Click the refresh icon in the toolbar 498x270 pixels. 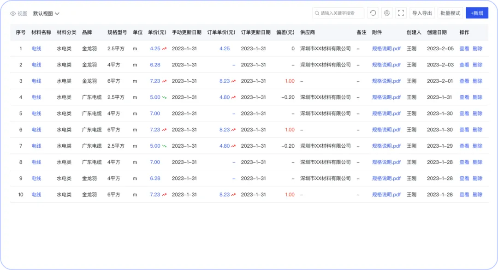pos(373,13)
